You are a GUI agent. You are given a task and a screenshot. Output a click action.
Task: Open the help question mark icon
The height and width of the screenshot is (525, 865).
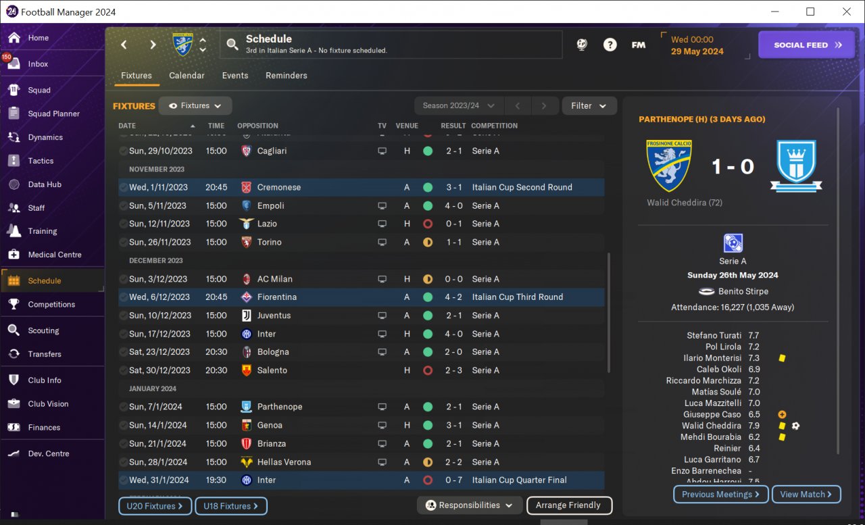coord(610,45)
